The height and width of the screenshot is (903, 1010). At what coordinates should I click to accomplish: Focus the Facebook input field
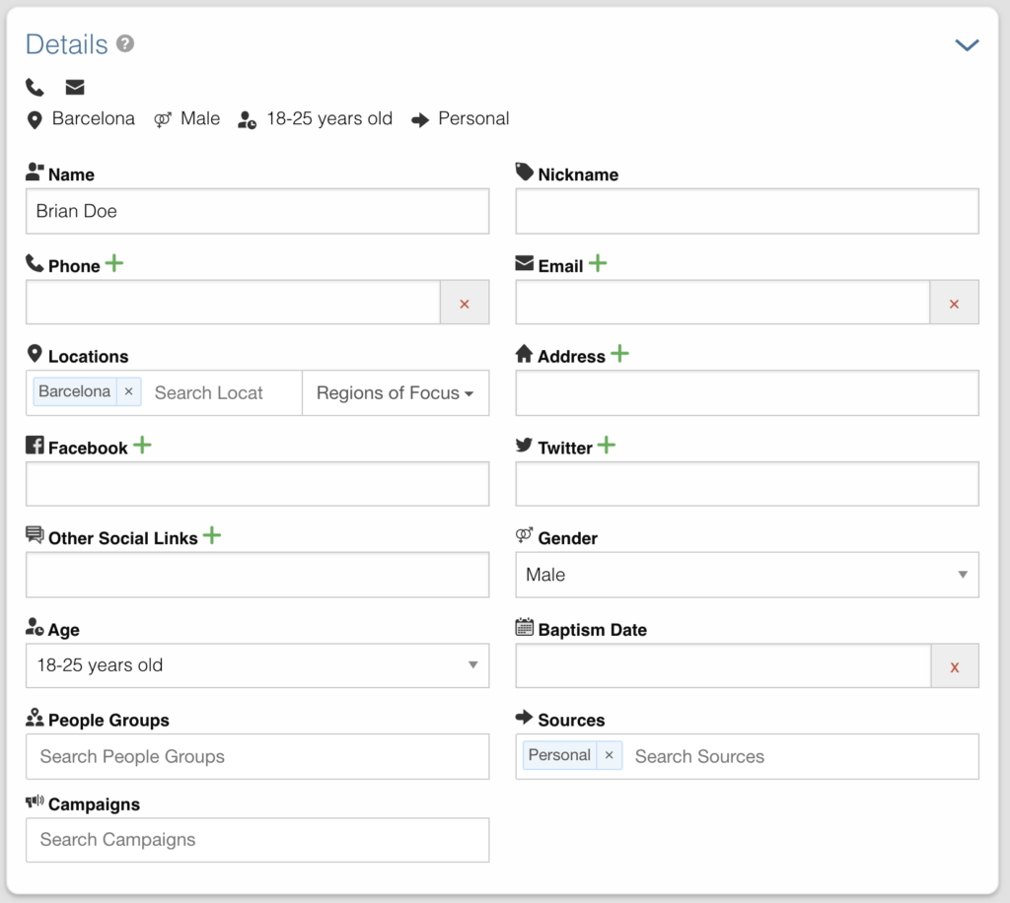pyautogui.click(x=257, y=484)
